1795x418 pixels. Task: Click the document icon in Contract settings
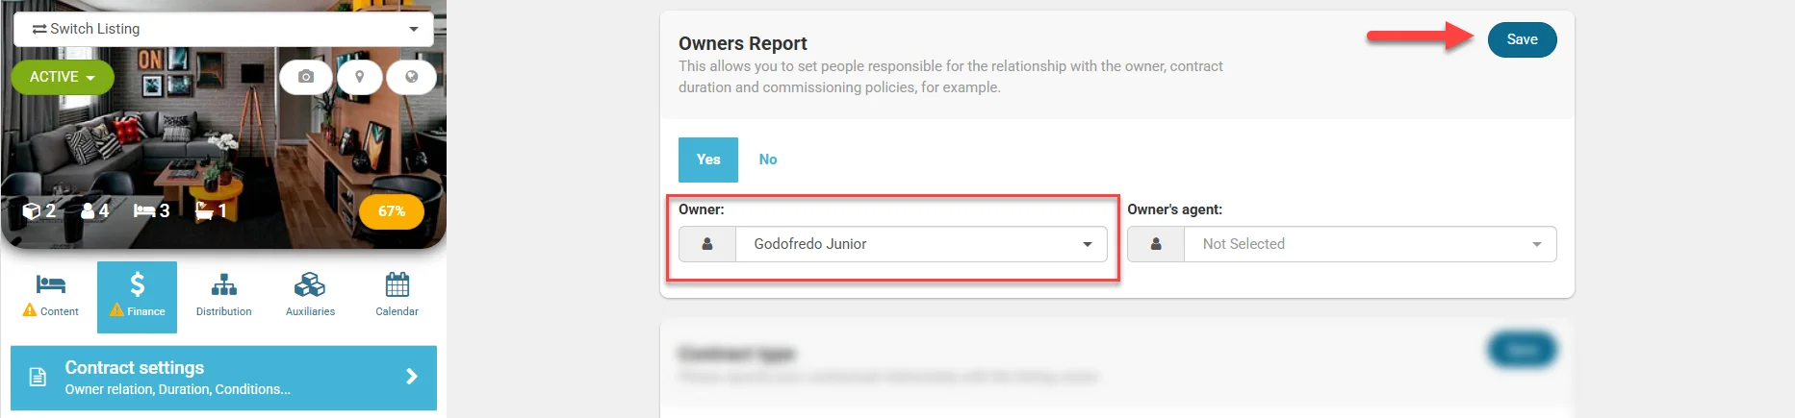[x=38, y=377]
